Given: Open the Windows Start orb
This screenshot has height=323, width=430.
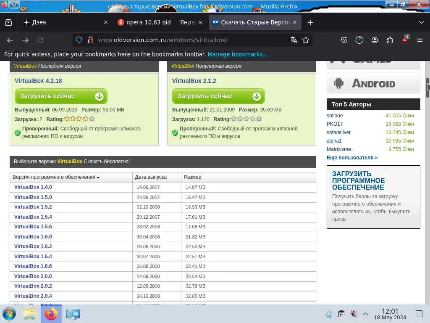Looking at the screenshot, I should (9, 314).
